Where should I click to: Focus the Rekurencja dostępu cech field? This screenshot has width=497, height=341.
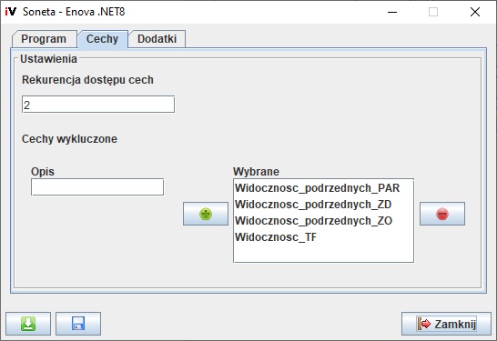(98, 105)
